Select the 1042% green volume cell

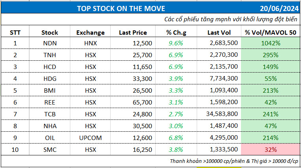click(x=271, y=43)
